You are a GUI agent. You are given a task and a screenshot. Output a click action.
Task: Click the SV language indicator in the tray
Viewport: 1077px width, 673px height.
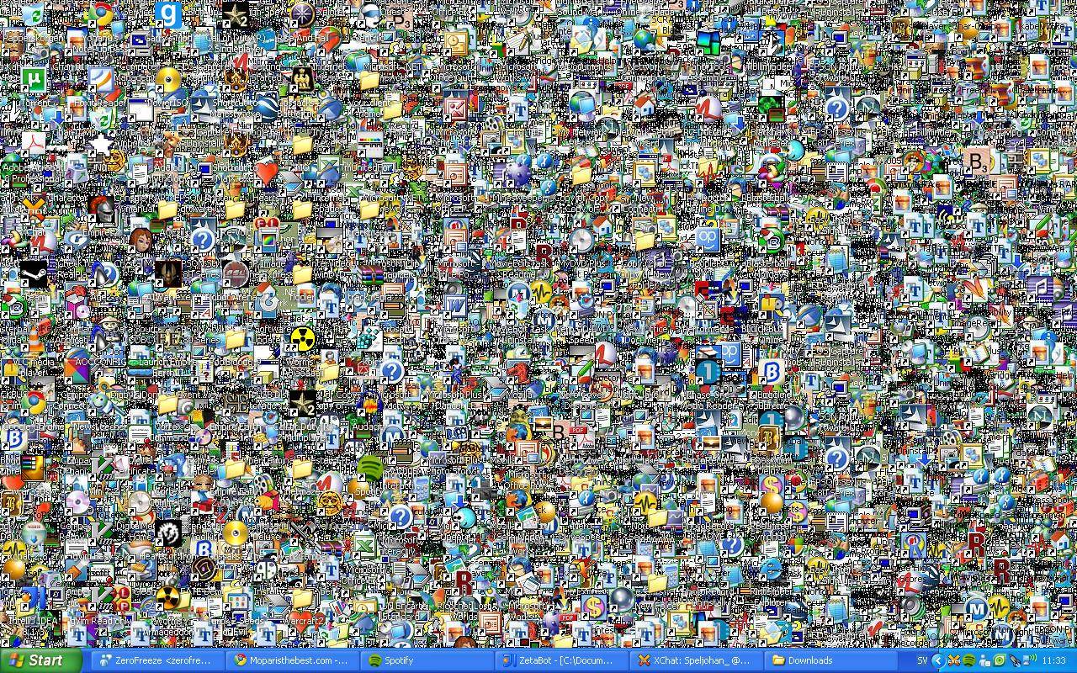922,660
